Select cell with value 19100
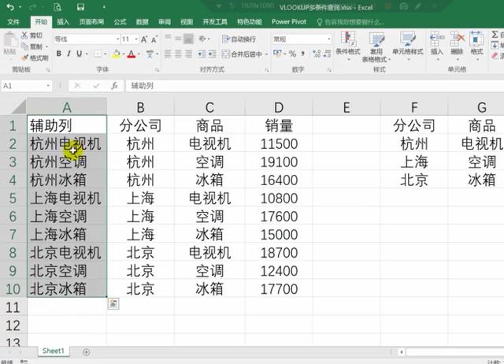The width and height of the screenshot is (504, 364). click(279, 162)
